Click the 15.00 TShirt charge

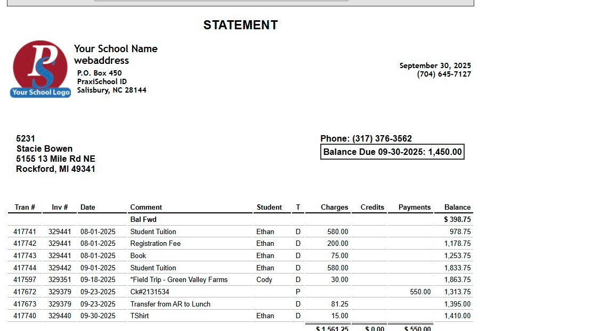click(340, 316)
